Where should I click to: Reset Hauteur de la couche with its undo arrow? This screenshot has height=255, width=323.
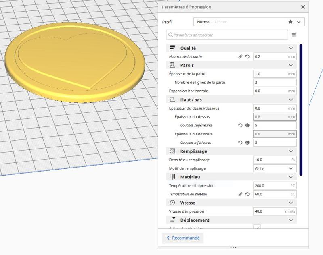(x=247, y=56)
